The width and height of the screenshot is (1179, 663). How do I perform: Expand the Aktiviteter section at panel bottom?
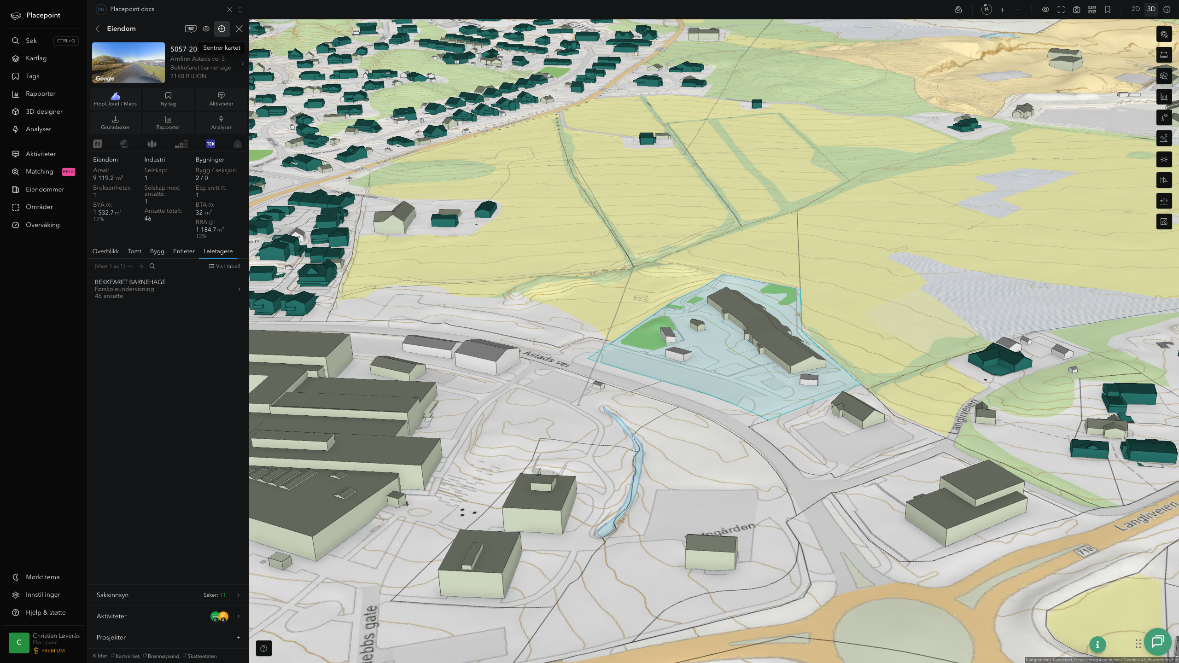coord(169,616)
